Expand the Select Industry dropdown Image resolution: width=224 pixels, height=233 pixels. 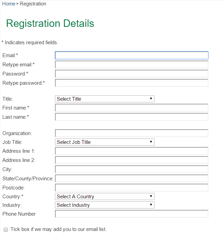(x=105, y=205)
